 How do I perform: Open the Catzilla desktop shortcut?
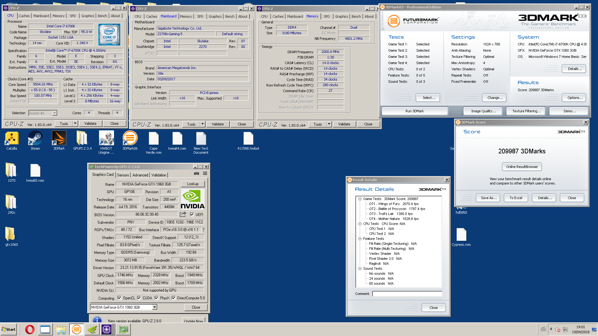(12, 141)
